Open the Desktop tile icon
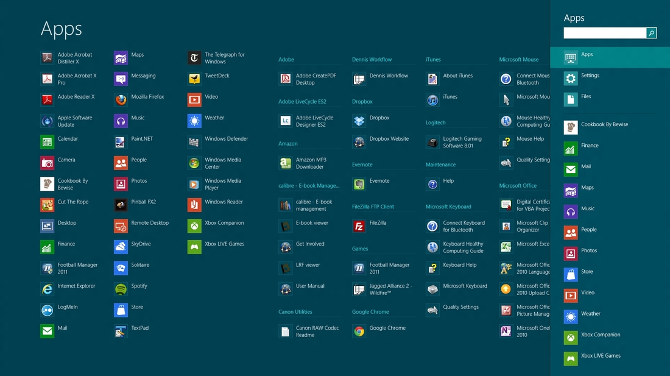The image size is (670, 376). coord(47,226)
